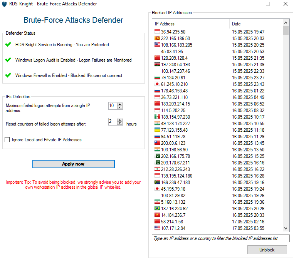
Task: Click date 15.05.2025 19:47
Action: (248, 32)
